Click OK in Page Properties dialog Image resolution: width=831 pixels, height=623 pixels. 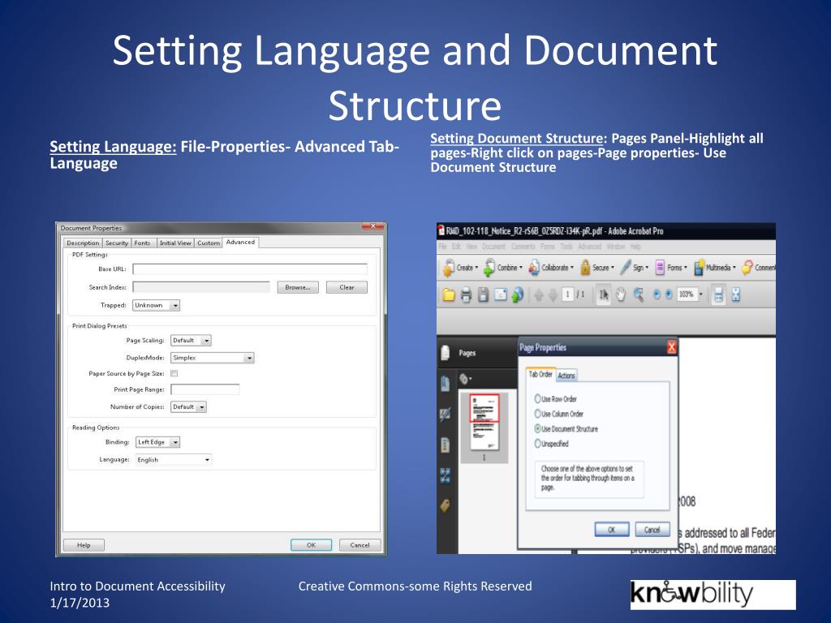coord(612,529)
